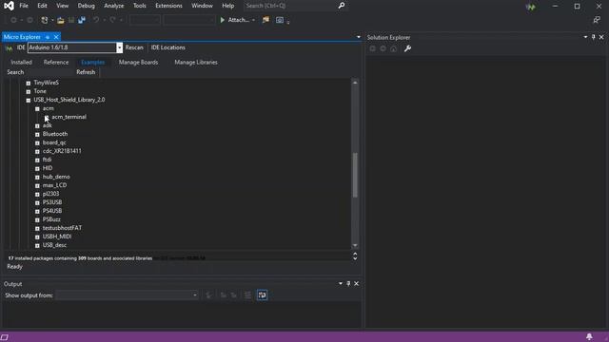The image size is (609, 342).
Task: Toggle auto-hide pin on Output panel
Action: pos(348,283)
